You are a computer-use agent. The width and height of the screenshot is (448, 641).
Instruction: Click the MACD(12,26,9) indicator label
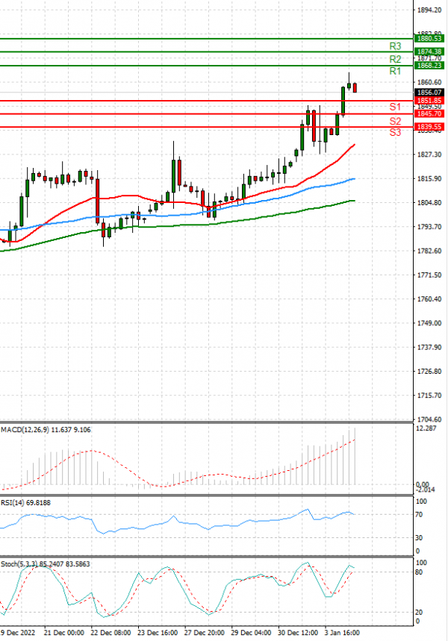pos(46,430)
